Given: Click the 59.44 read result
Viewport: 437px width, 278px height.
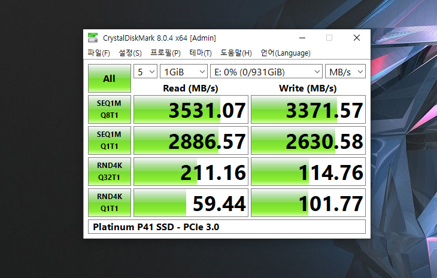Looking at the screenshot, I should point(191,203).
